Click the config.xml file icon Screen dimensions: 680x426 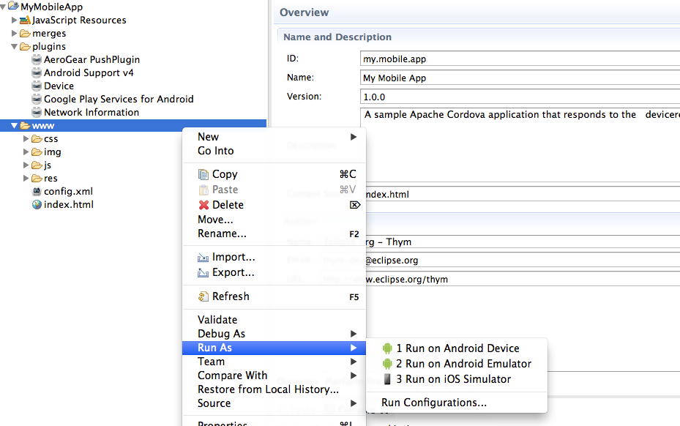(37, 191)
